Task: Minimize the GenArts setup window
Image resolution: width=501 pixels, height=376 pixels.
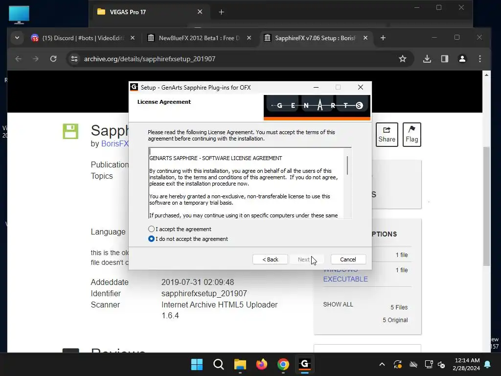Action: click(316, 87)
